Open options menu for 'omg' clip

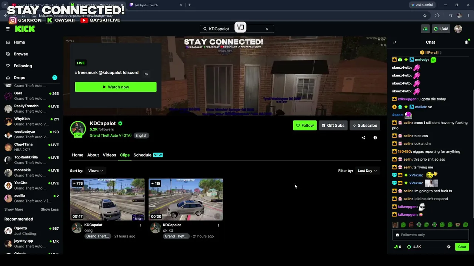point(140,225)
